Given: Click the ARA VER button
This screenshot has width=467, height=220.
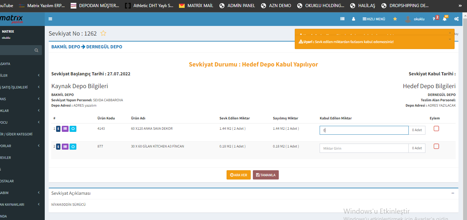Looking at the screenshot, I should point(238,175).
